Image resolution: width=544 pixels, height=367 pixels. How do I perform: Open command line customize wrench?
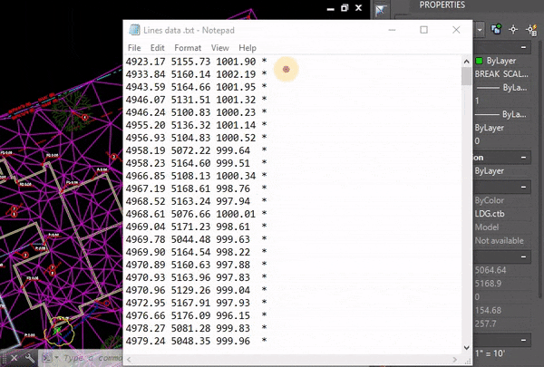point(30,358)
